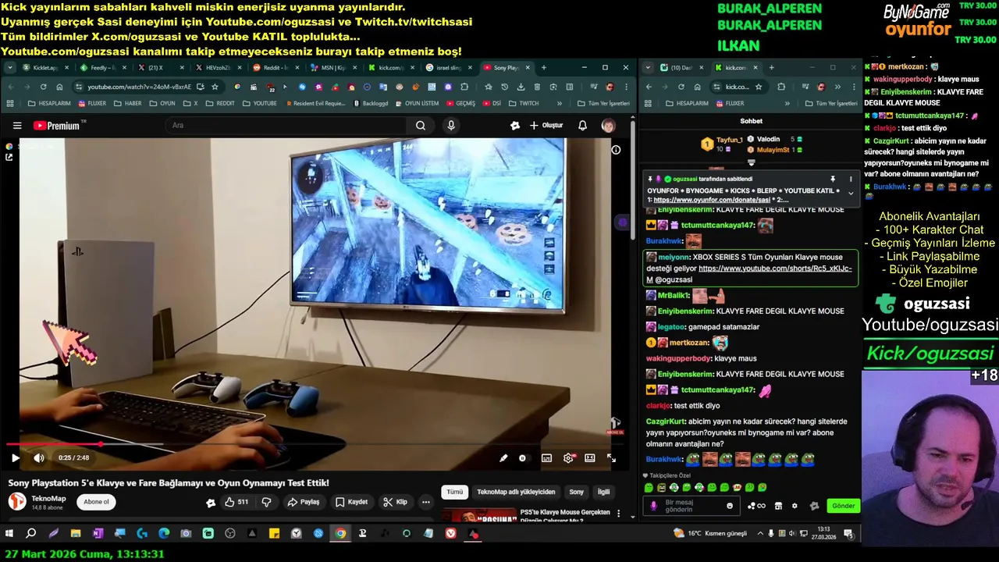Open Kick chat settings gear

[x=795, y=506]
